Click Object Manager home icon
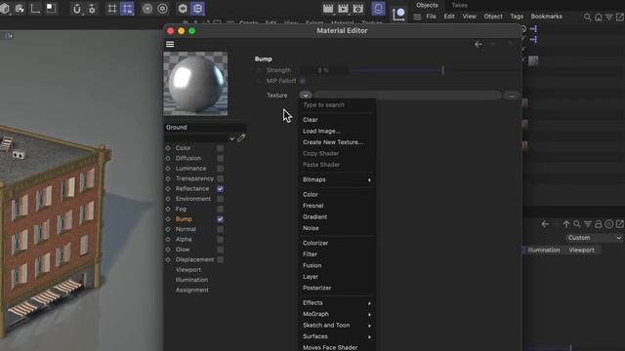Screen dimensions: 625x351 click(599, 17)
